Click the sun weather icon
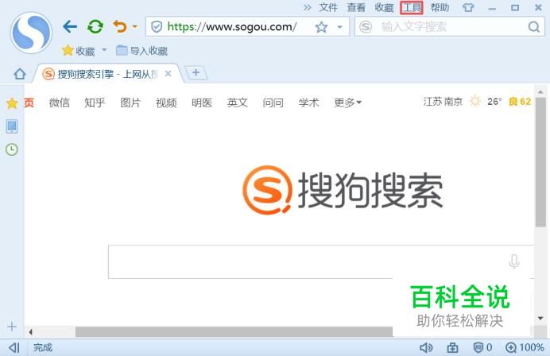Image resolution: width=550 pixels, height=356 pixels. click(x=475, y=102)
